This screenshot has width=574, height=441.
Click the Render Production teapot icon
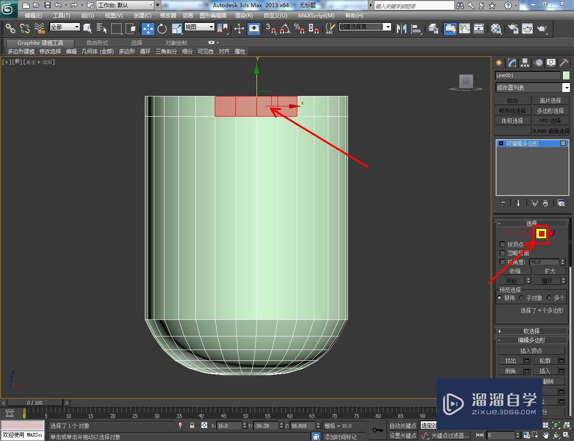tap(542, 28)
